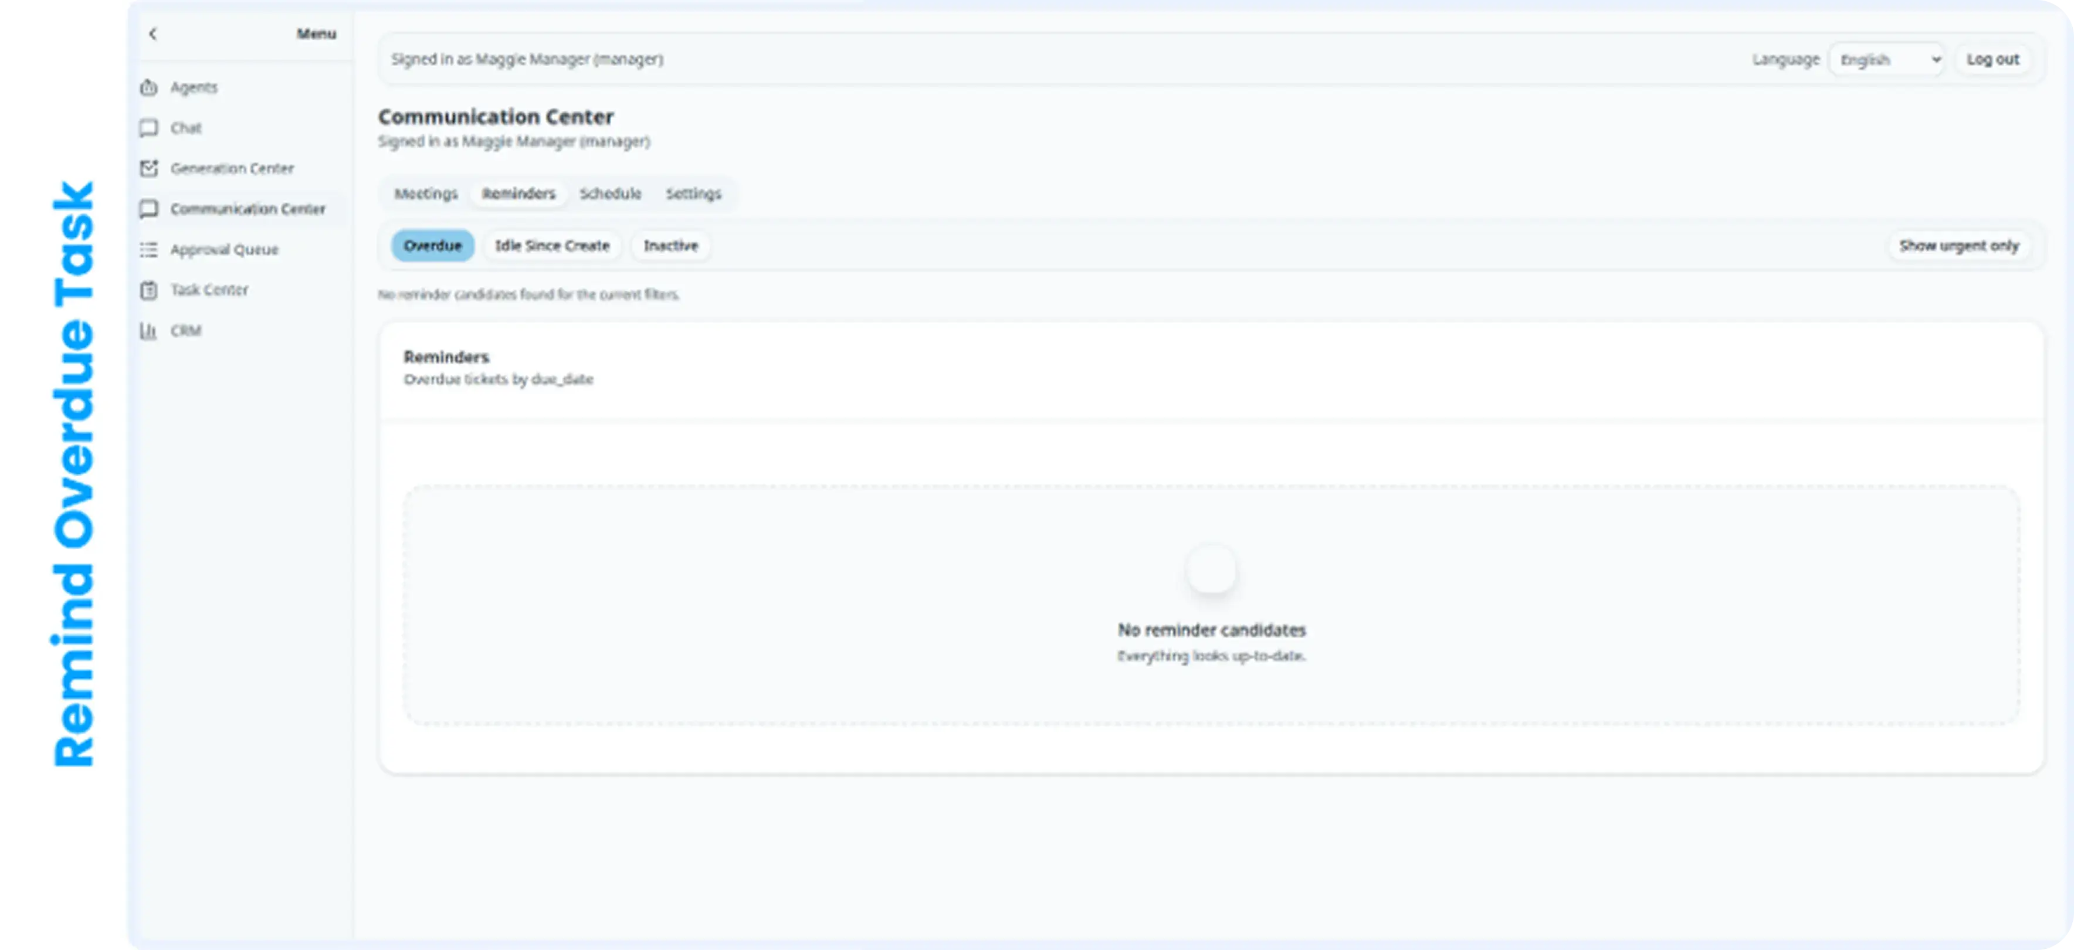Image resolution: width=2074 pixels, height=950 pixels.
Task: Click the CRM bar chart icon
Action: click(x=149, y=331)
